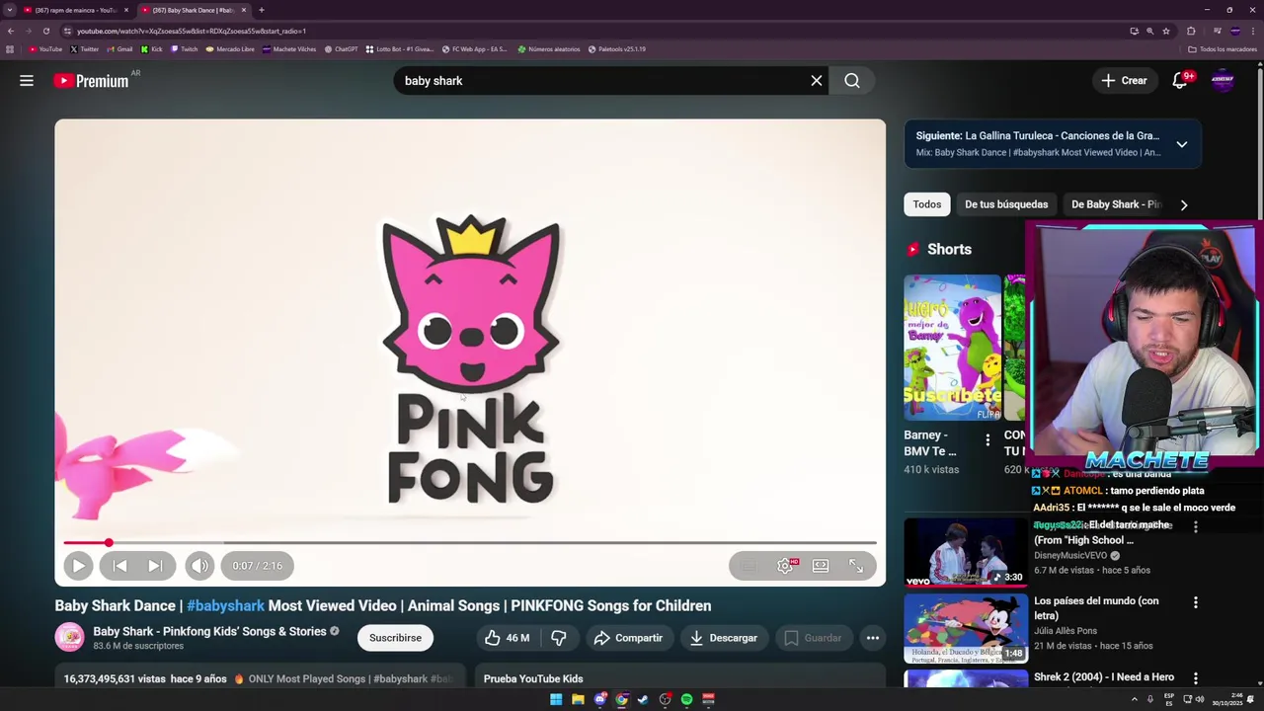This screenshot has height=711, width=1264.
Task: Open Todos los marcadores folder
Action: pos(1223,48)
